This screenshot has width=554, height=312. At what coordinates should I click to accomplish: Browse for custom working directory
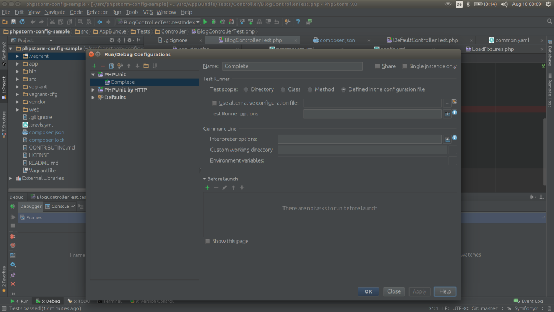[453, 150]
